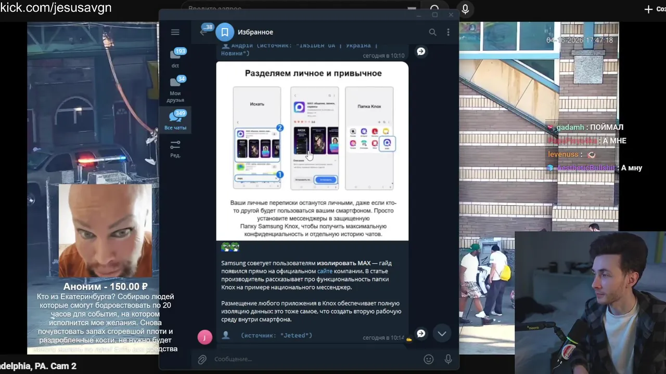Image resolution: width=666 pixels, height=374 pixels.
Task: Open search in the Избранное chat
Action: click(432, 32)
